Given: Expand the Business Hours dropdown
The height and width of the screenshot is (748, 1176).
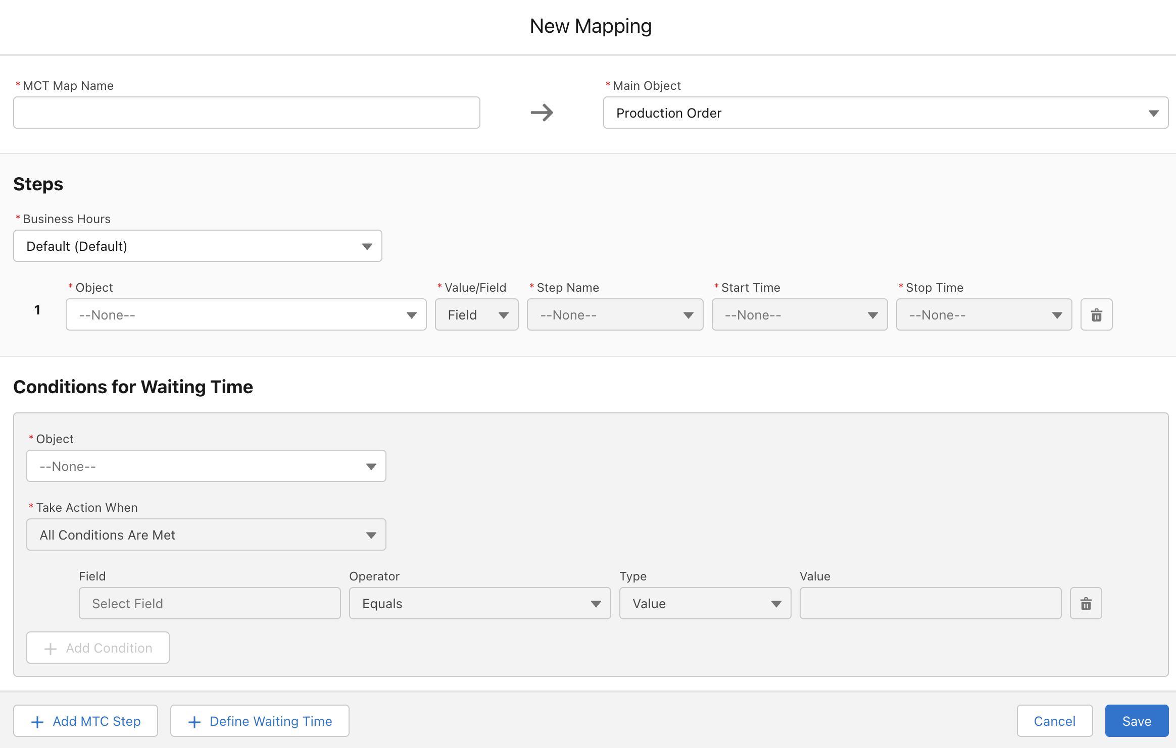Looking at the screenshot, I should click(x=198, y=246).
